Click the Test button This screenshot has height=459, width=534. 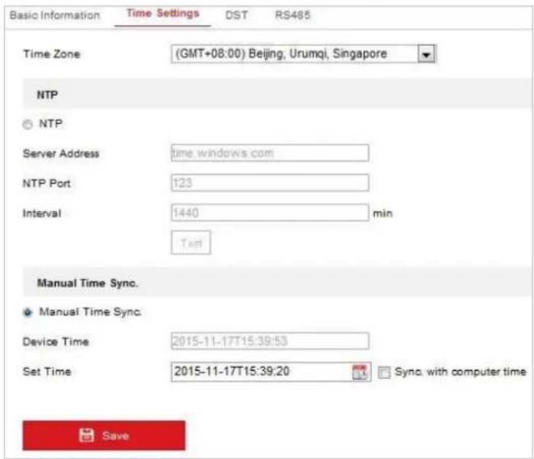tap(190, 243)
